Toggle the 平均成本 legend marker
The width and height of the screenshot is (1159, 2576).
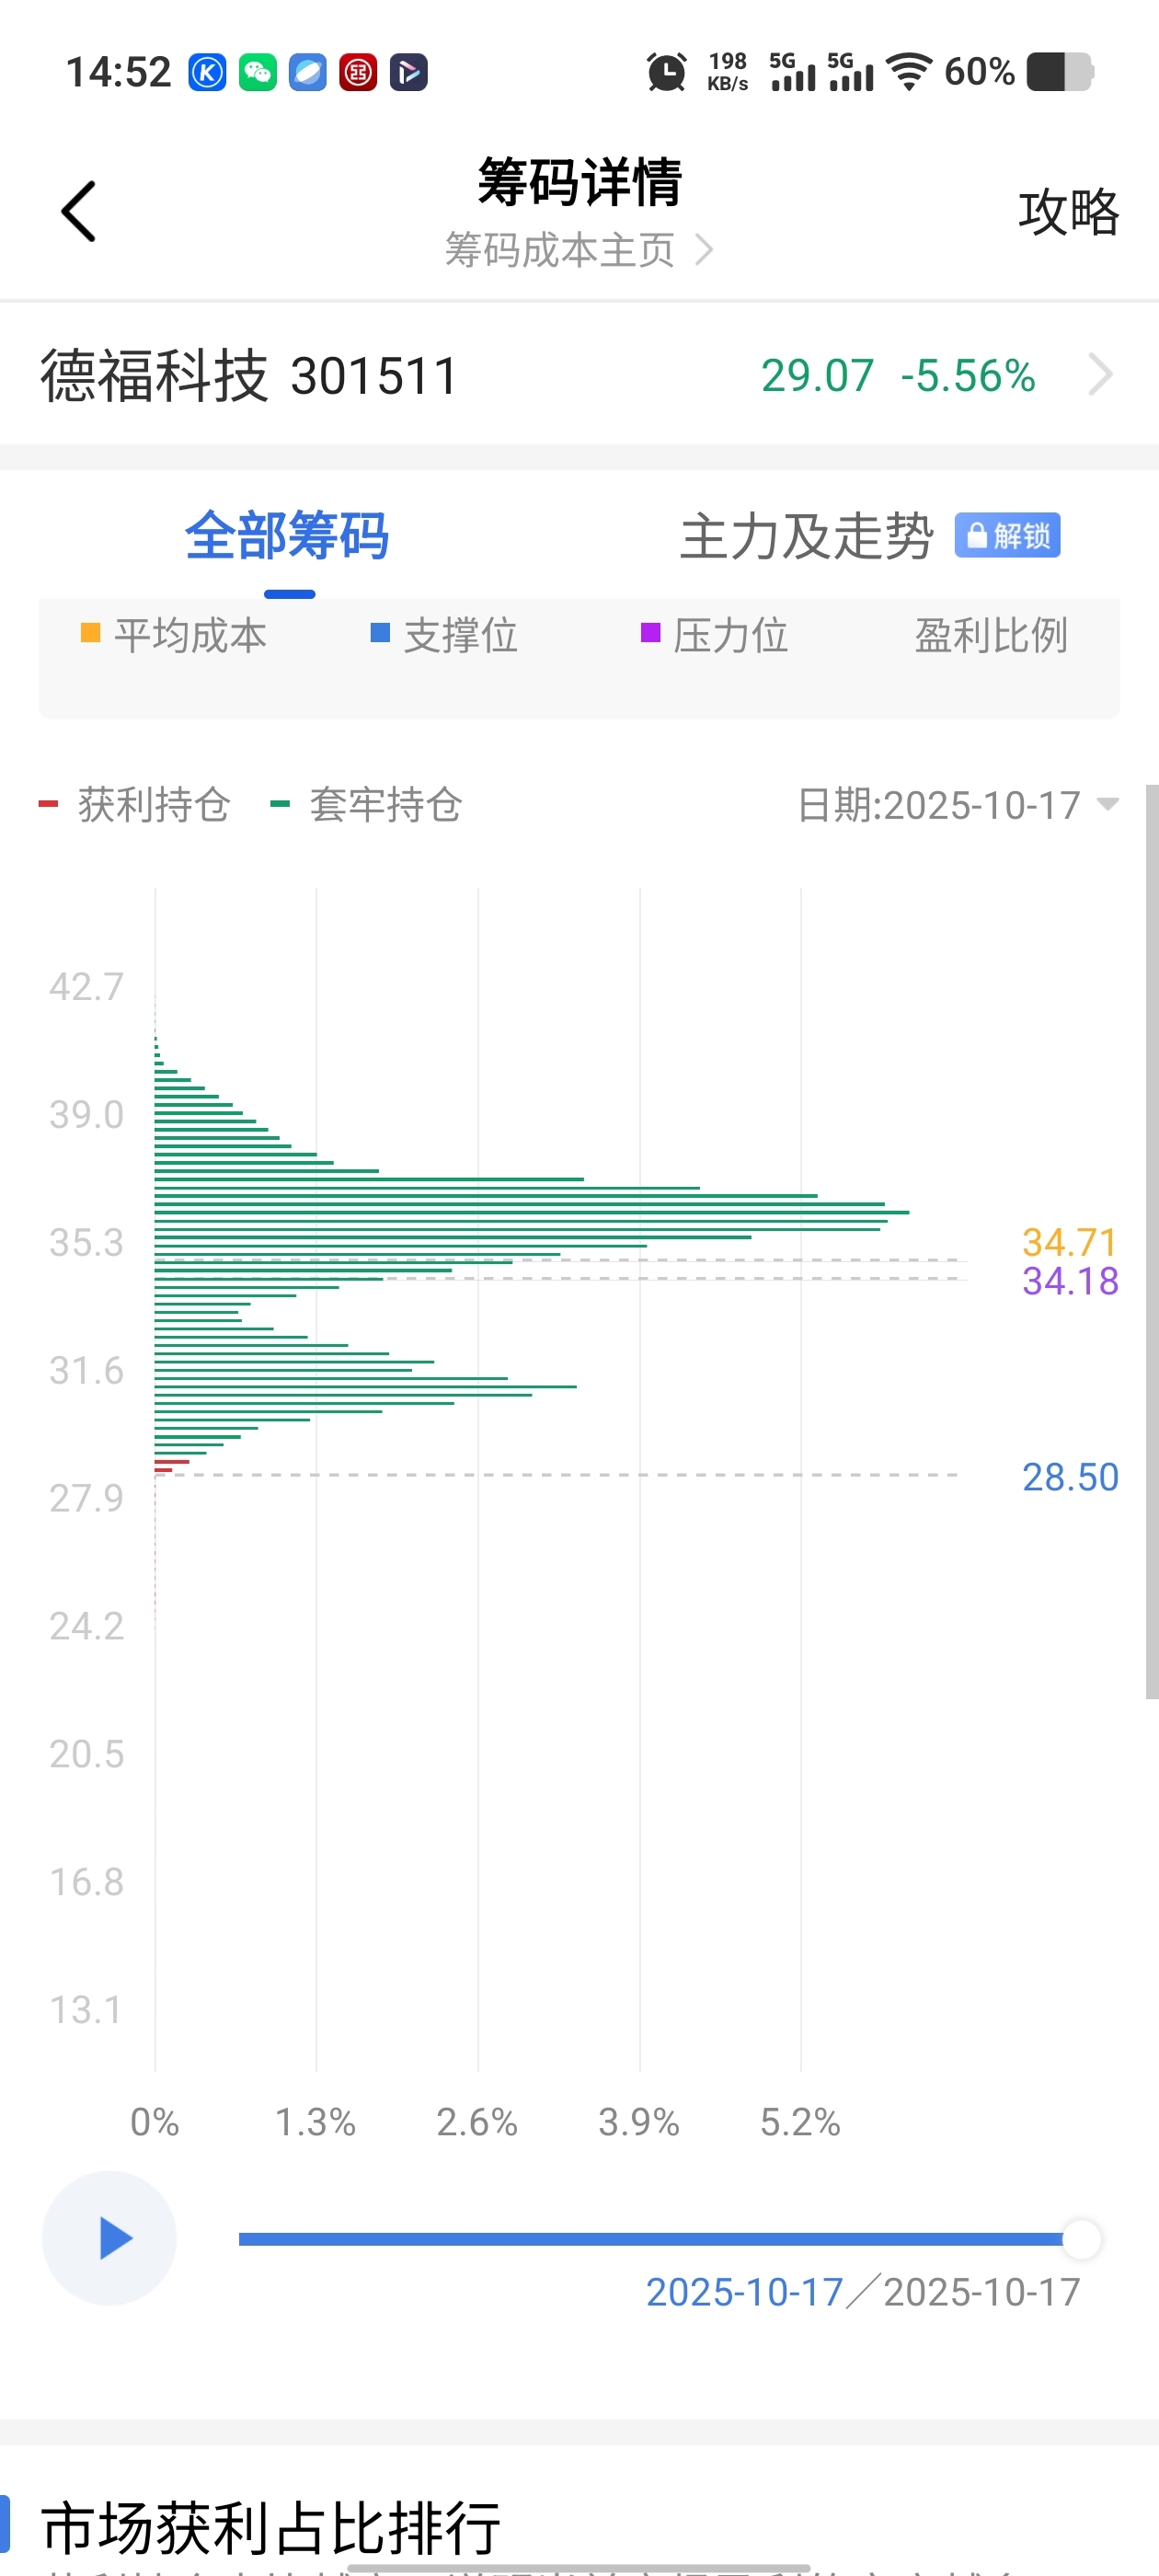click(90, 633)
